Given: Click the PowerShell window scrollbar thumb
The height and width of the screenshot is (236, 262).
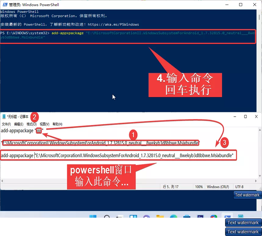Looking at the screenshot, I should 259,17.
